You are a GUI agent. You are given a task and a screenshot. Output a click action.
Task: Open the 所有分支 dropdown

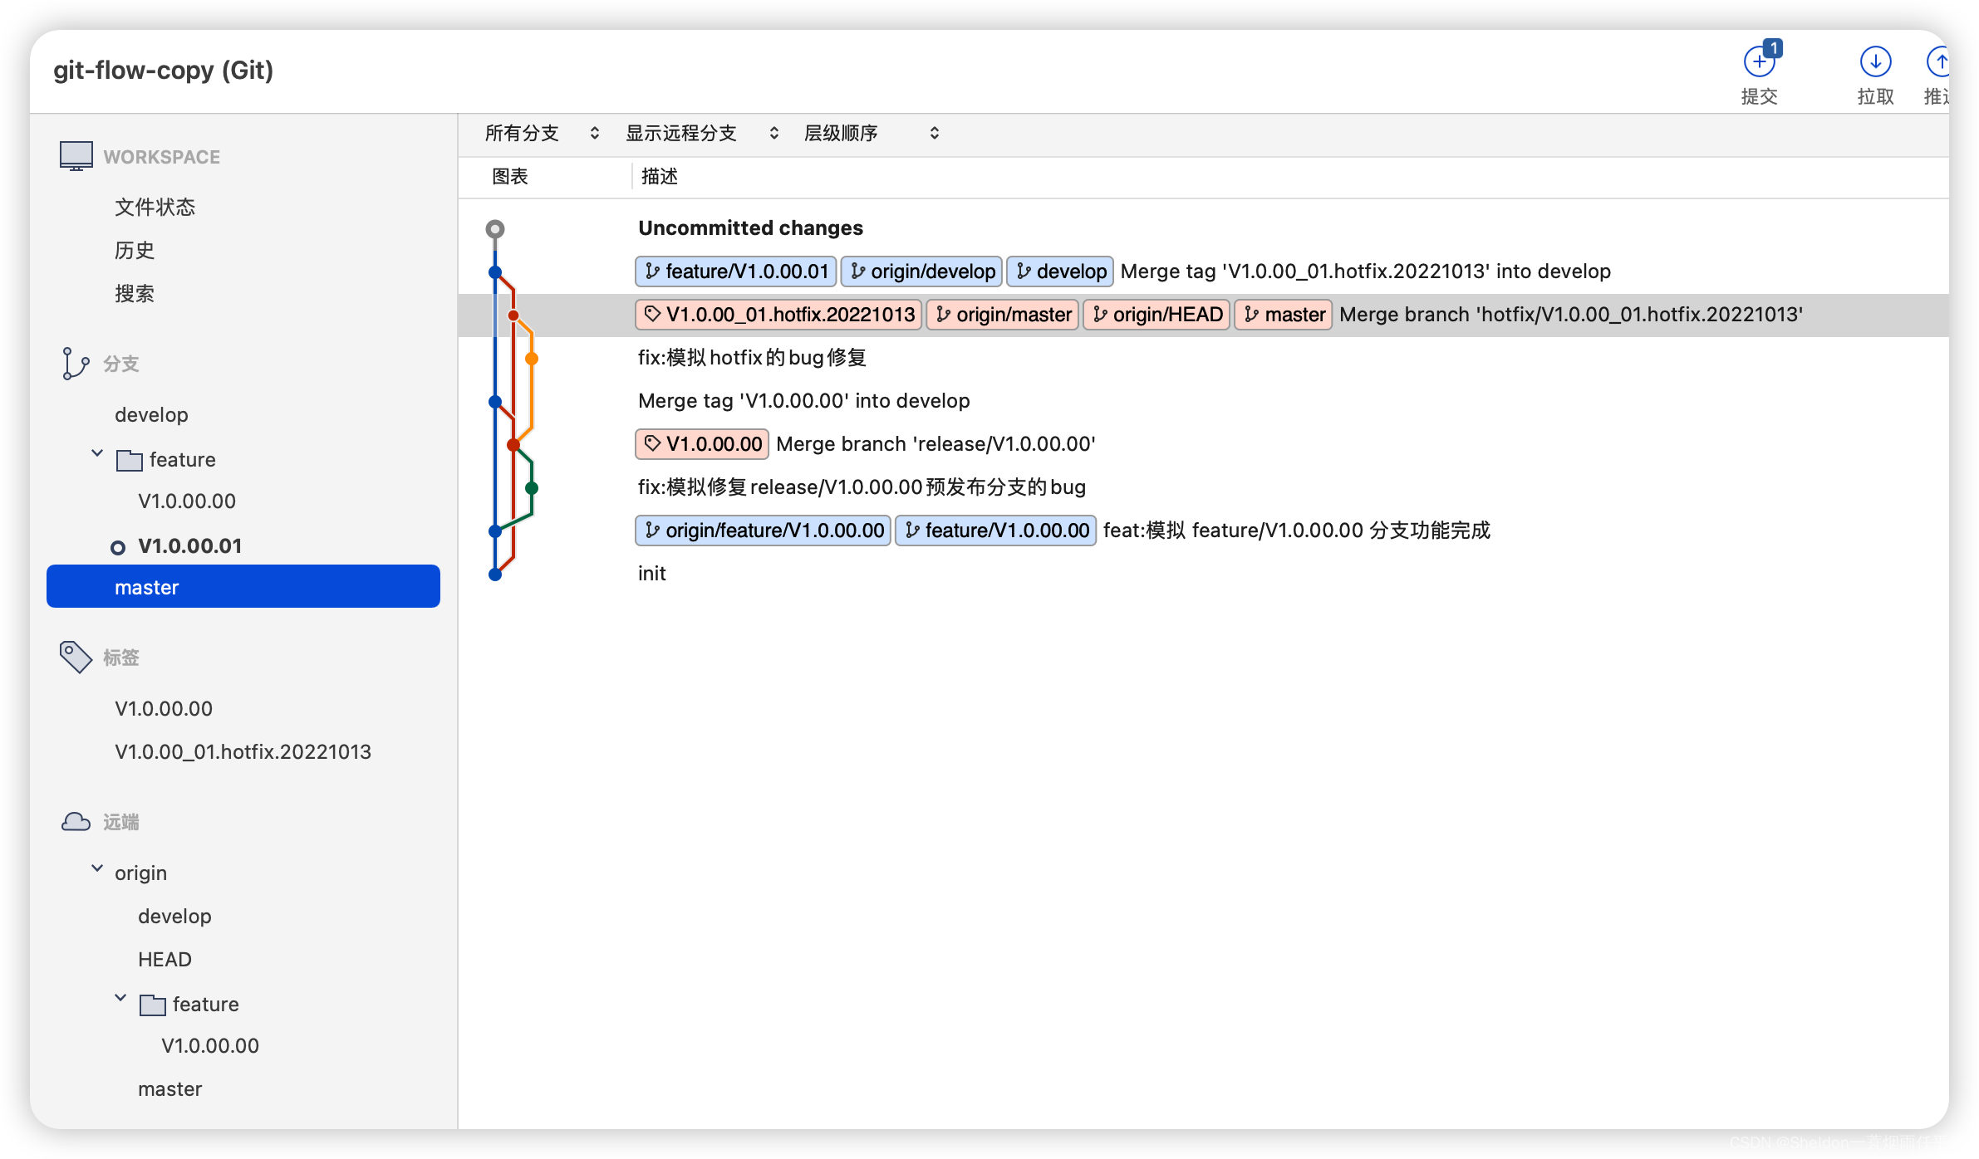[542, 134]
